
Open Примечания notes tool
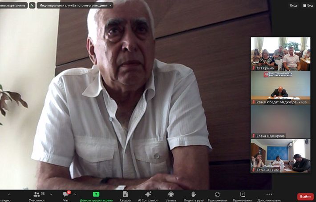click(242, 196)
